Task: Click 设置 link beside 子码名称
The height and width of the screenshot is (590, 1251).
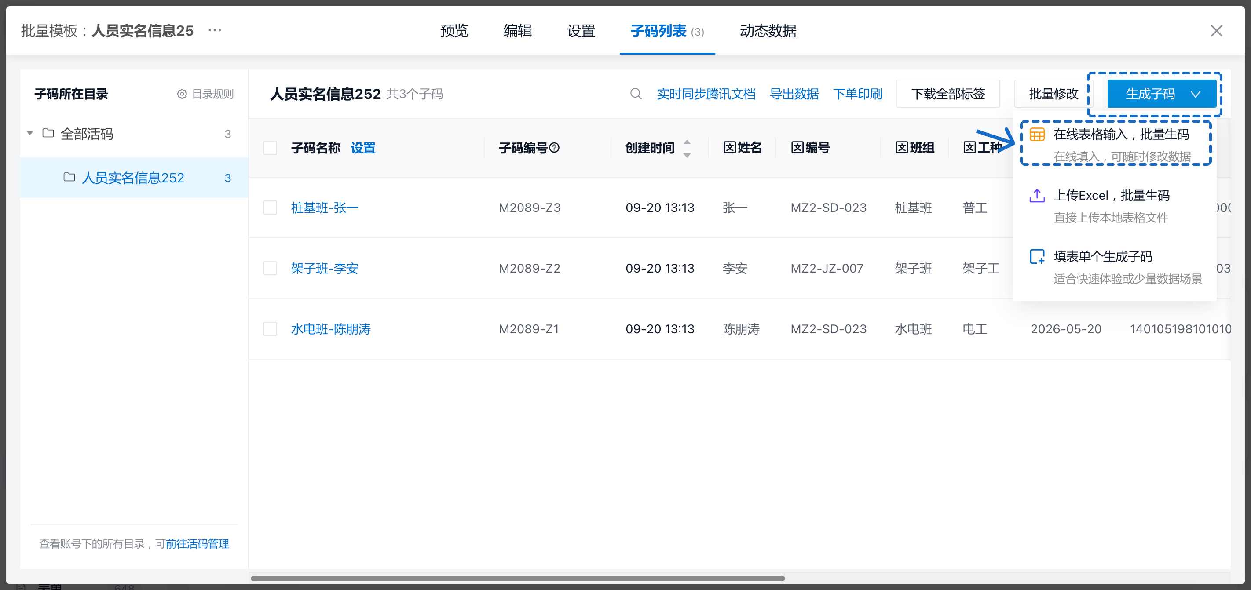Action: click(x=363, y=148)
